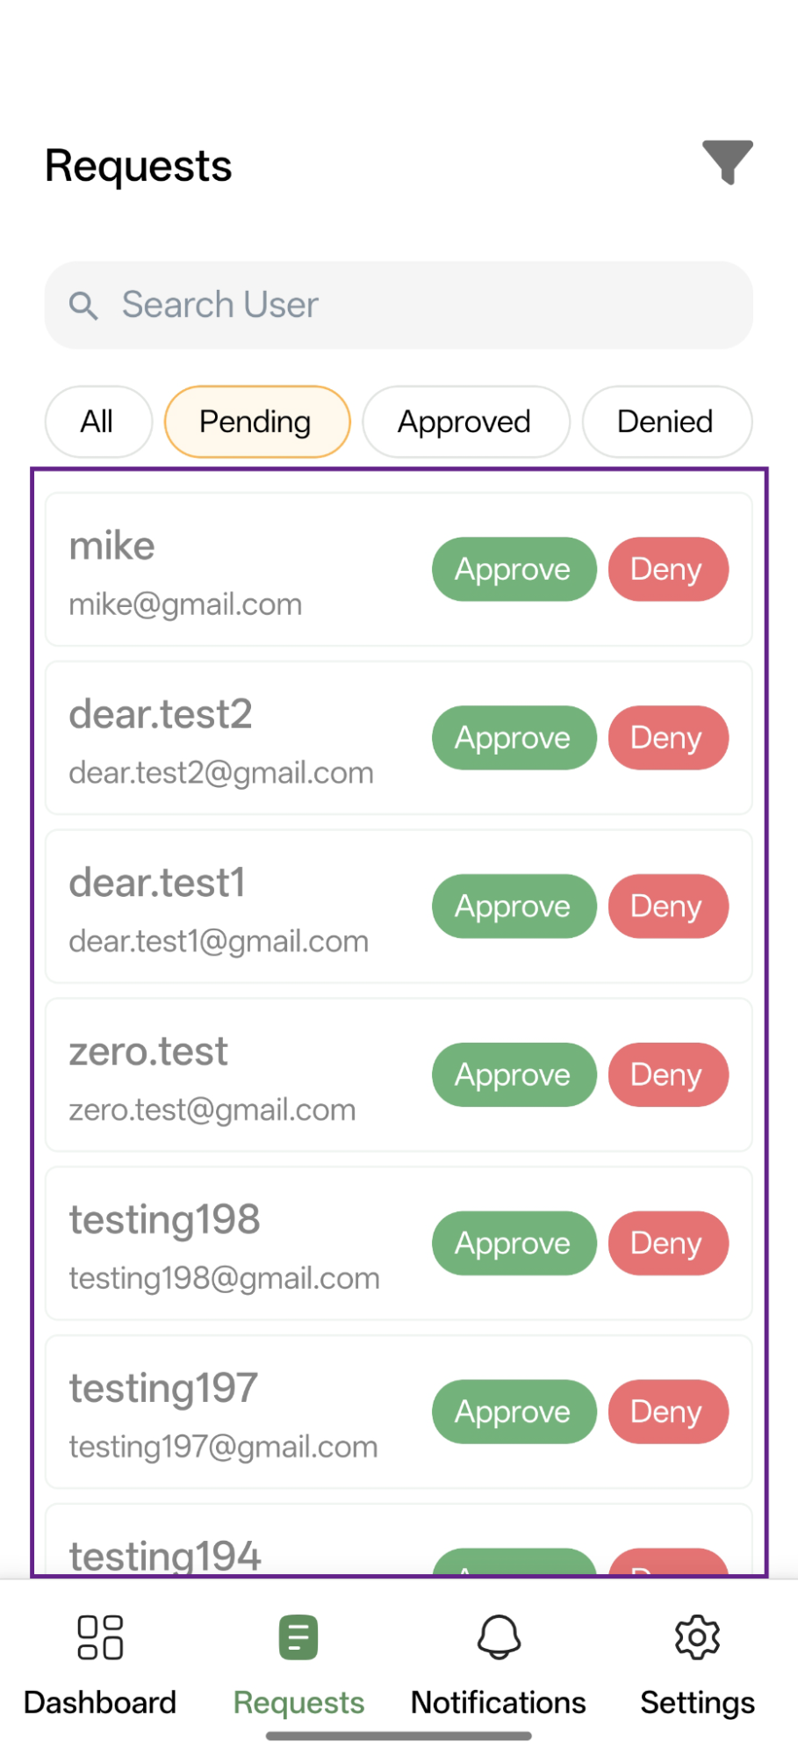Image resolution: width=798 pixels, height=1756 pixels.
Task: Deny the dear.test1 request
Action: click(x=667, y=907)
